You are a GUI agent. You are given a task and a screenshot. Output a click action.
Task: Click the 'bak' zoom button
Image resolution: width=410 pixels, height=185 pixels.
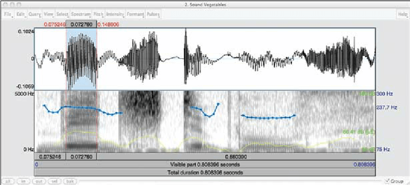click(x=70, y=181)
